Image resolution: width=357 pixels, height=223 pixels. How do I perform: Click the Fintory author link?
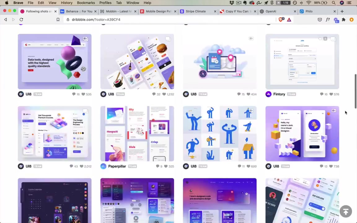(279, 94)
